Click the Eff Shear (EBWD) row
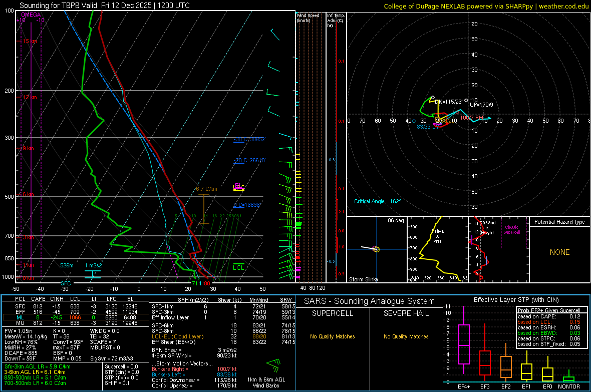 [x=223, y=342]
